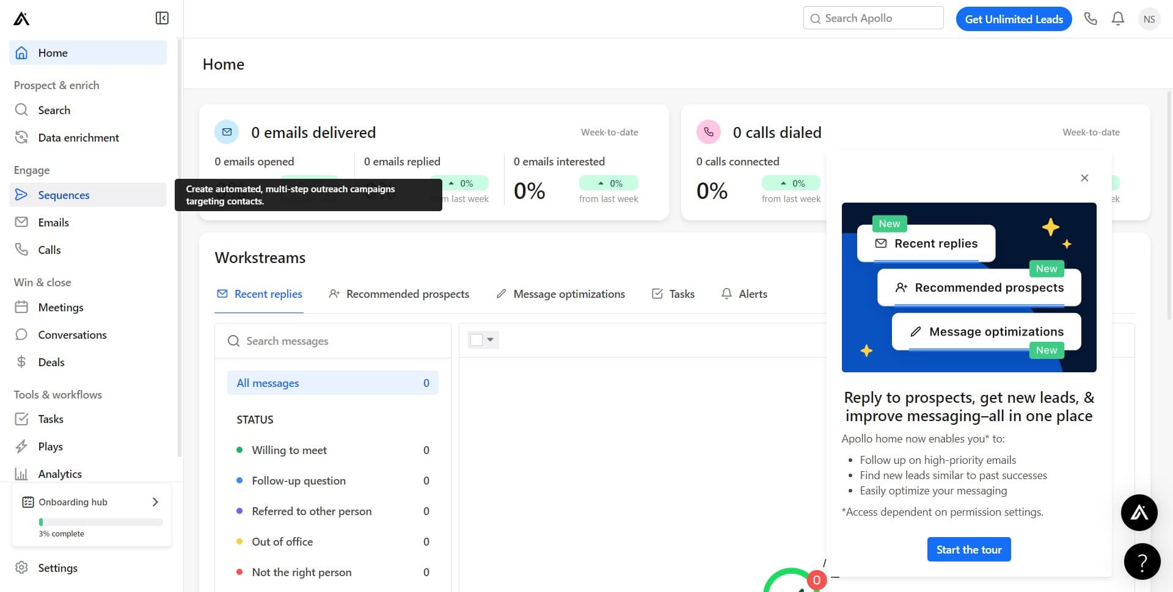Open the select-all dropdown arrow
The width and height of the screenshot is (1173, 592).
pos(490,340)
